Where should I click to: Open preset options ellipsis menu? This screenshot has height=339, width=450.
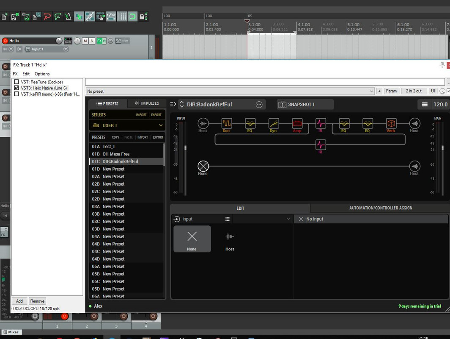[x=259, y=105]
